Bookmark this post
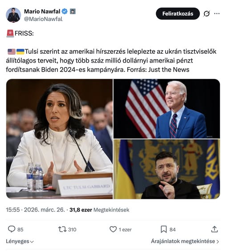This screenshot has width=226, height=251. pos(164,229)
